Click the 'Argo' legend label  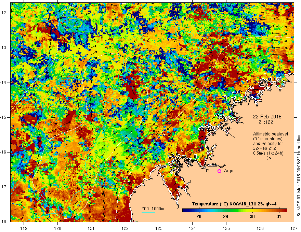point(228,171)
